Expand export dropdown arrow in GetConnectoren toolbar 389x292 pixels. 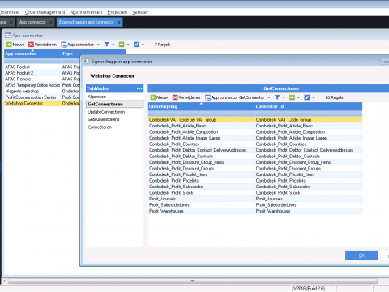pos(298,97)
